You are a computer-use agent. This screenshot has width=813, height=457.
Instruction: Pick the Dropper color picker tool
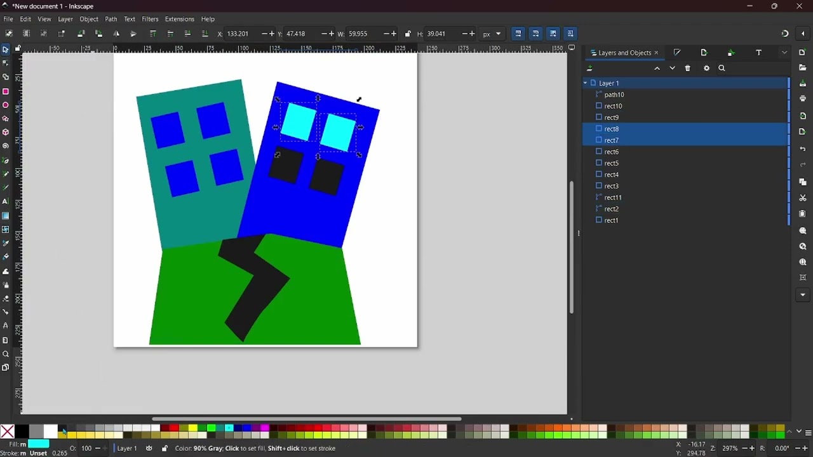[6, 243]
